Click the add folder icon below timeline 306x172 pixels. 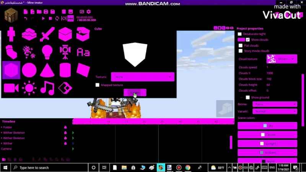(4, 159)
